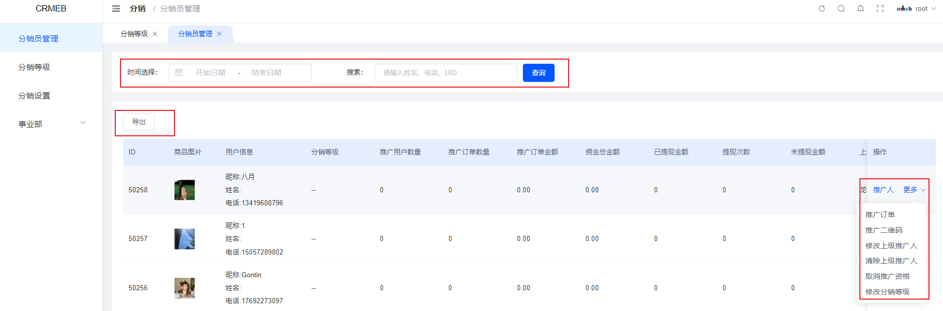Choose 推广二维码 from the more menu
Image resolution: width=943 pixels, height=311 pixels.
click(883, 230)
